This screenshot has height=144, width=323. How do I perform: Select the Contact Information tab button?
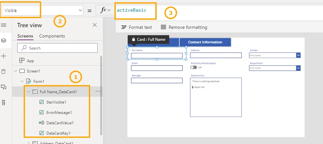pyautogui.click(x=205, y=42)
